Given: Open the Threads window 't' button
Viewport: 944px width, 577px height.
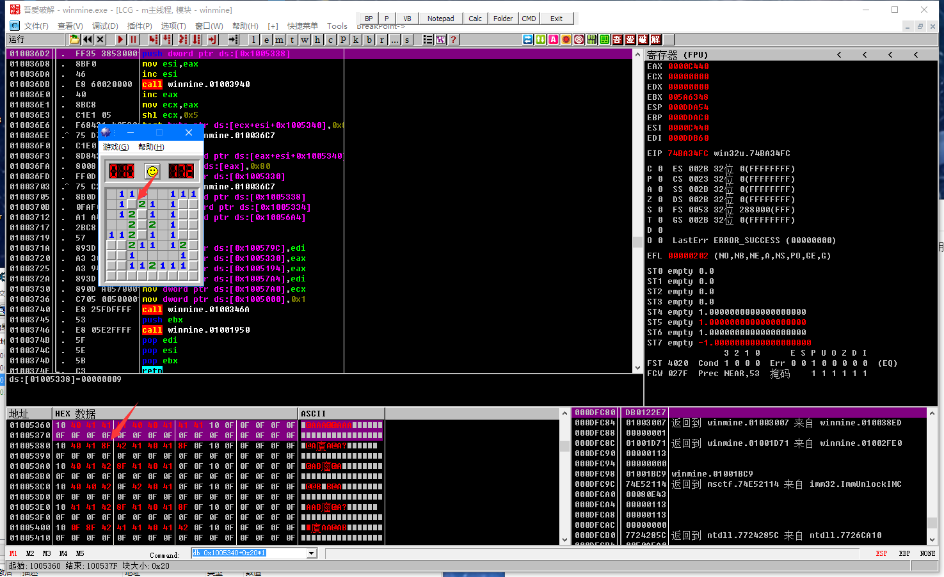Looking at the screenshot, I should pos(292,39).
